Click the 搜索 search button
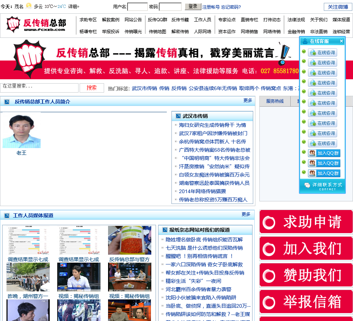The width and height of the screenshot is (353, 321). 91,88
